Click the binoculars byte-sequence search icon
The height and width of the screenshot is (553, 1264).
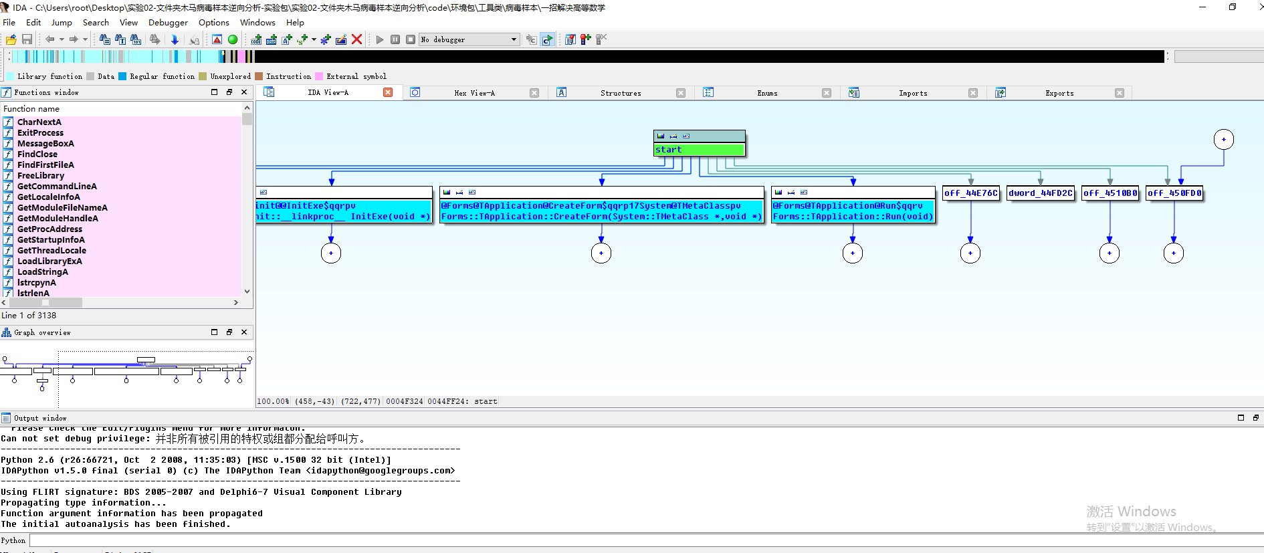pos(136,39)
